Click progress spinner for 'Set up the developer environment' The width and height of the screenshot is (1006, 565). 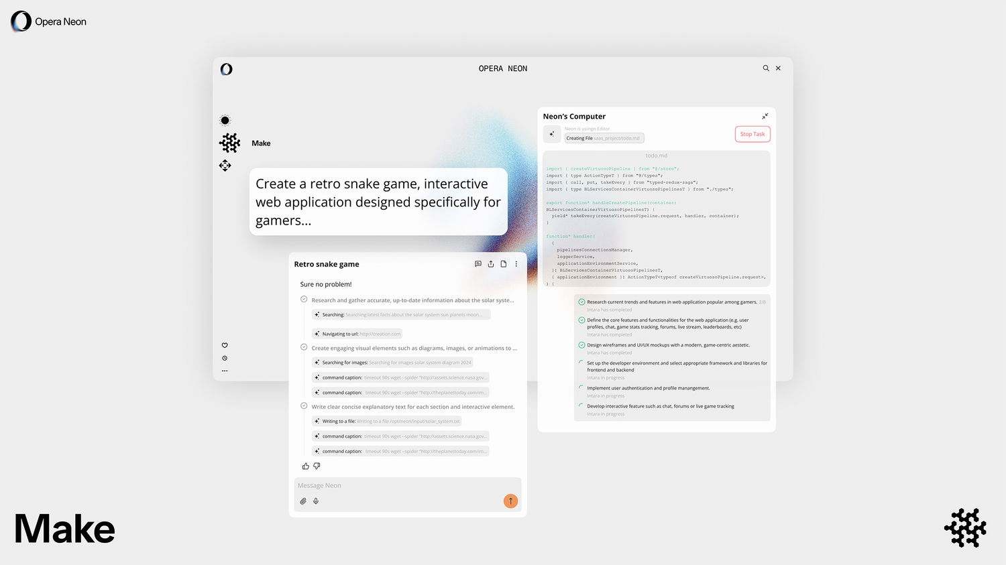pyautogui.click(x=581, y=363)
